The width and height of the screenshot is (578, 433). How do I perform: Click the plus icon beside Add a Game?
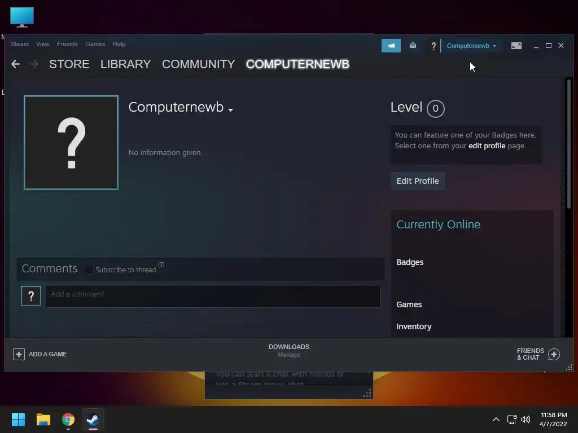(19, 354)
